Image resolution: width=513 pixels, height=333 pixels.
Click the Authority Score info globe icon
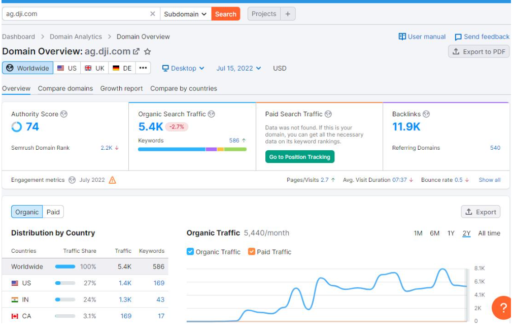(64, 114)
